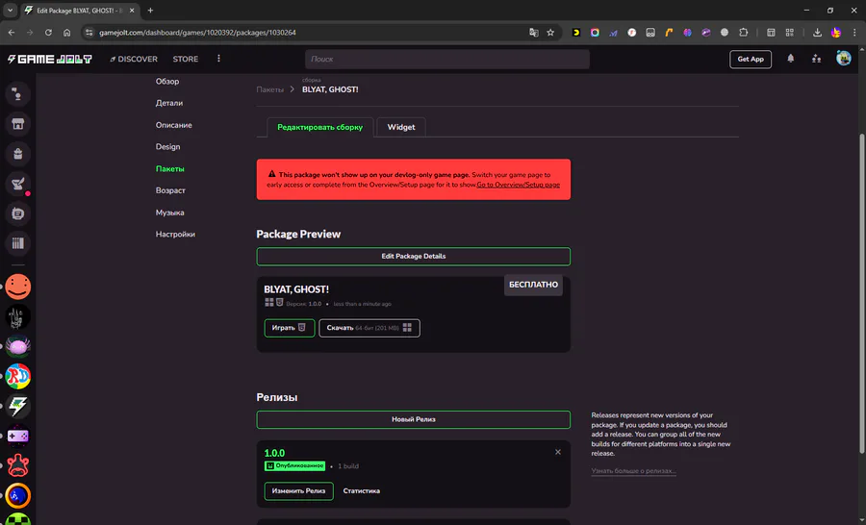Click the 1.0.0 release version title
Image resolution: width=866 pixels, height=525 pixels.
point(274,453)
